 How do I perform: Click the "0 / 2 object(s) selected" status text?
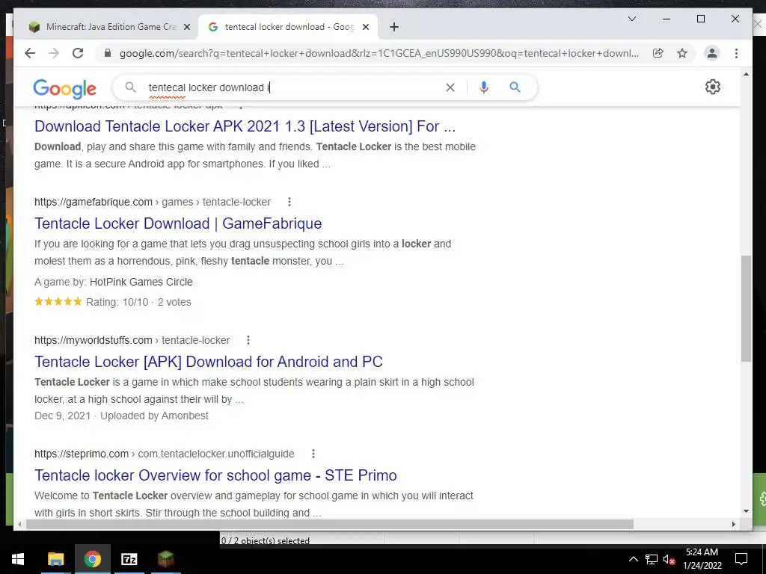(x=266, y=540)
